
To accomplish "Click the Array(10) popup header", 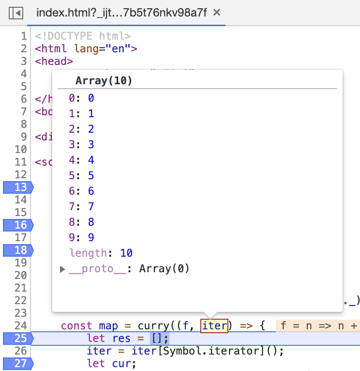I will point(104,81).
